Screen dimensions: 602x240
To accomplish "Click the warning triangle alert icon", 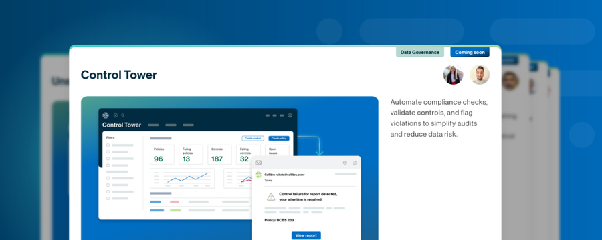I will [x=271, y=197].
